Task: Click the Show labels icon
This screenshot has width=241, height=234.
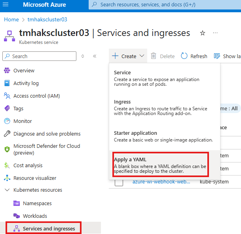Action: (x=217, y=56)
